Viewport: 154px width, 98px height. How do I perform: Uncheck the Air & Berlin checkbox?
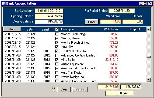(57, 60)
